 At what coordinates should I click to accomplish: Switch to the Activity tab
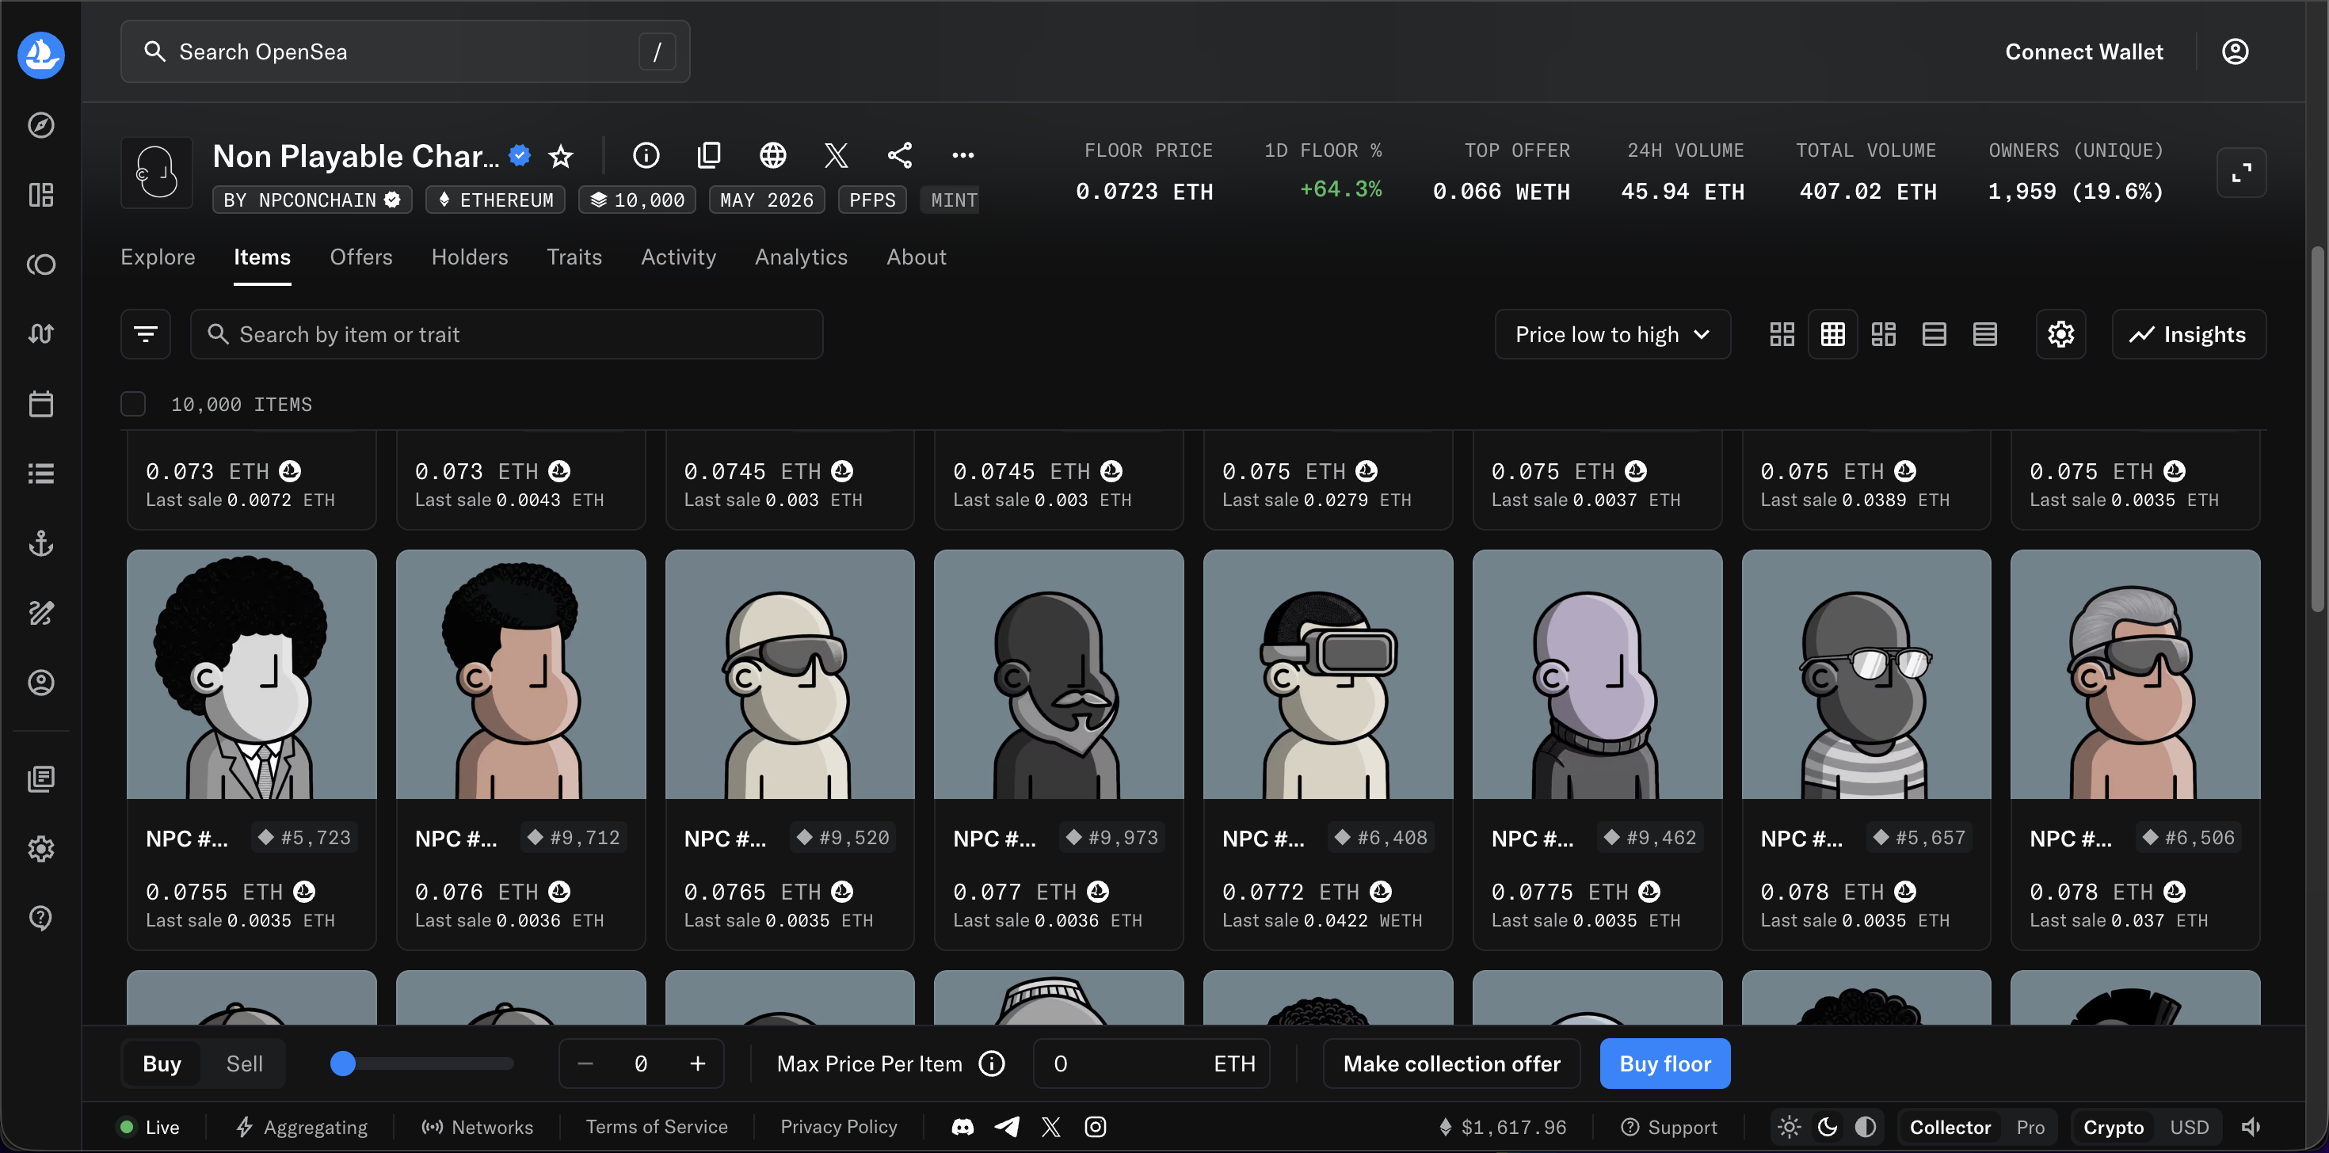tap(678, 257)
